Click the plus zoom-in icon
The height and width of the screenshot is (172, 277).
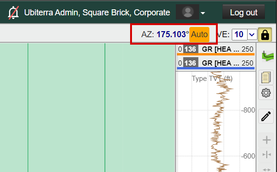(x=267, y=140)
